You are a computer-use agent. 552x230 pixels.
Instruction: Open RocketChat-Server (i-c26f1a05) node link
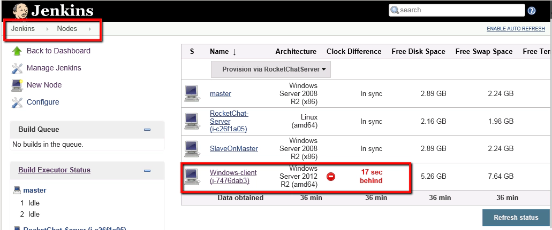(229, 122)
